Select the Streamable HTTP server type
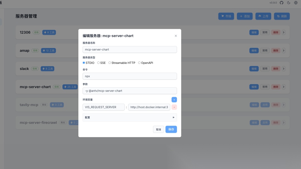Screen dimensions: 301x169 tap(110, 63)
